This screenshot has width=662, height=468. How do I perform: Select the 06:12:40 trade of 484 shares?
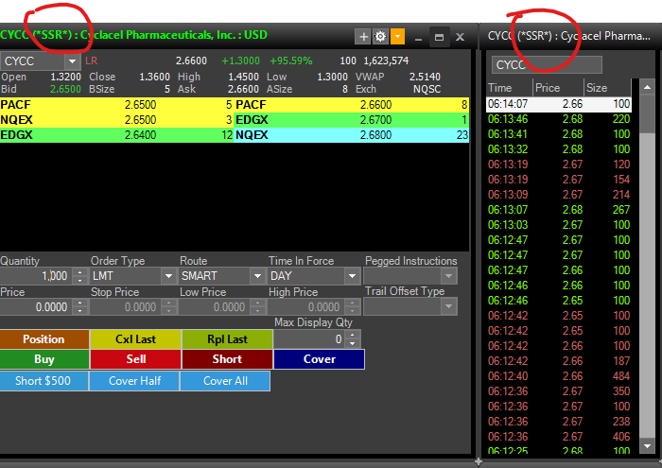pos(559,376)
